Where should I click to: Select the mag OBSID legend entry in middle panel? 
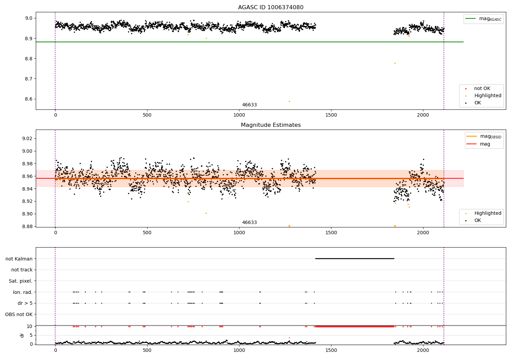pos(484,136)
